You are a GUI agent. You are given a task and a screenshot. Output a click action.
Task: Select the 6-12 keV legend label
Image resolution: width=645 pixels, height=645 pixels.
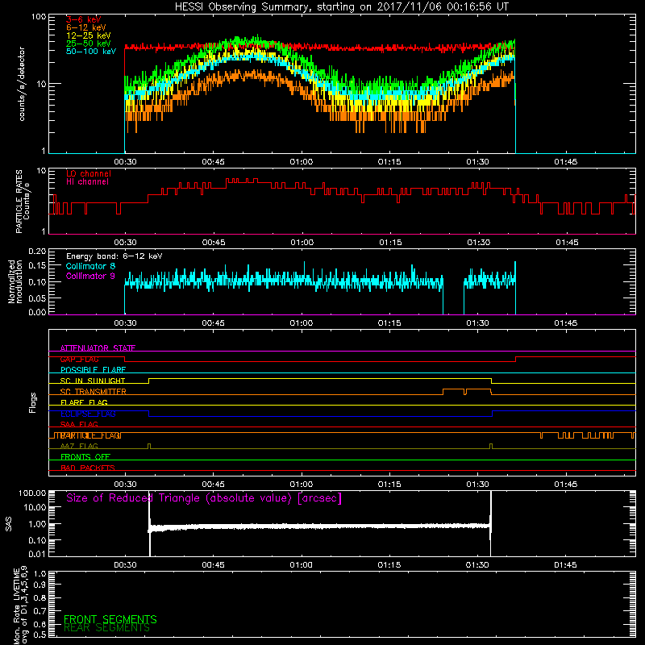click(86, 27)
